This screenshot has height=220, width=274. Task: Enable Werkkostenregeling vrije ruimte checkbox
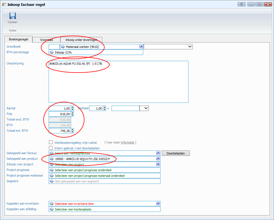tap(51, 142)
